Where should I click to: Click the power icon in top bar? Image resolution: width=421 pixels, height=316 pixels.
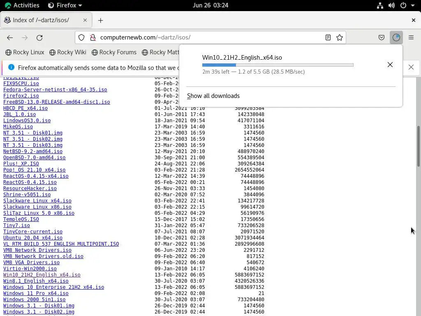pyautogui.click(x=403, y=5)
